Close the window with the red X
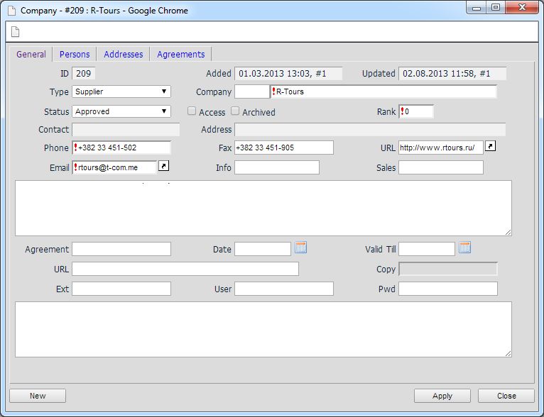 [522, 8]
